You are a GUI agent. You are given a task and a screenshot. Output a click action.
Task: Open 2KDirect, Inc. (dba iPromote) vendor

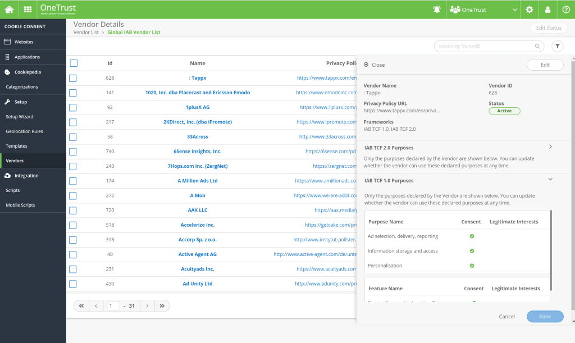click(x=198, y=122)
